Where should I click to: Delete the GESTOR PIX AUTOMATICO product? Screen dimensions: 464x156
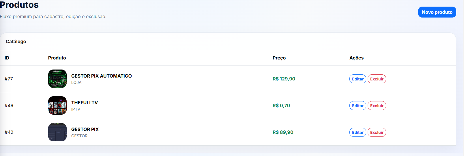tap(377, 79)
